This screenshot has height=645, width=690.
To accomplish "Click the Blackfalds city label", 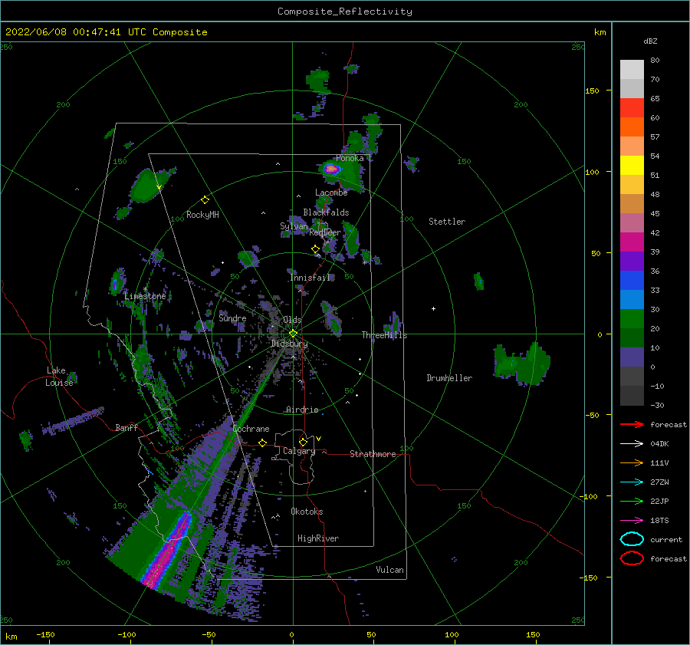I will [x=326, y=212].
